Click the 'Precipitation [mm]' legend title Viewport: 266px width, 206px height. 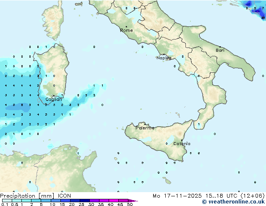(27, 196)
